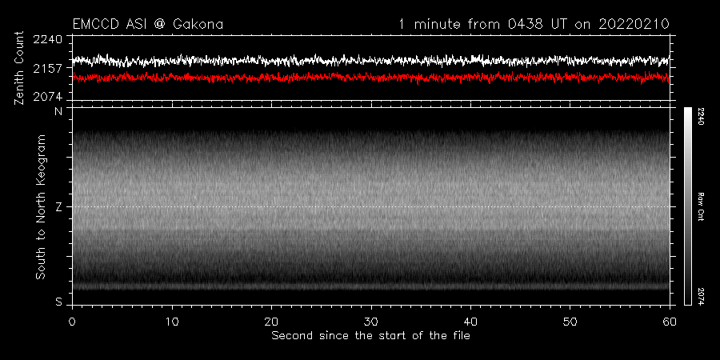Click the dotted zenith line in the keogram
Screen dimensions: 720x360
371,206
